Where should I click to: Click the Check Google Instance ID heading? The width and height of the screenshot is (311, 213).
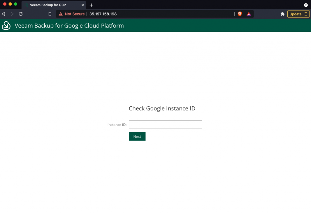pos(162,108)
